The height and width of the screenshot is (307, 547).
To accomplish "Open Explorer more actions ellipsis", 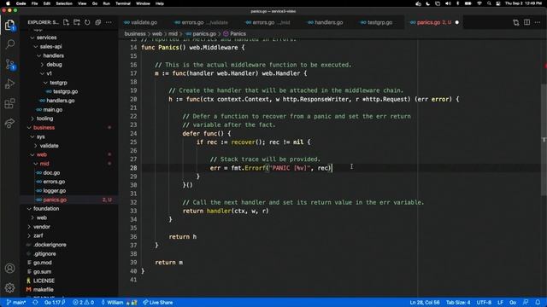I will [109, 22].
